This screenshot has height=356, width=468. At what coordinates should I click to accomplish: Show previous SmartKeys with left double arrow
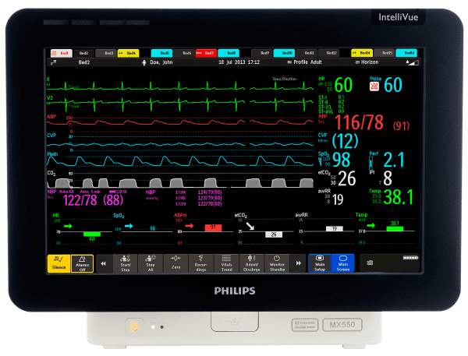coord(103,263)
